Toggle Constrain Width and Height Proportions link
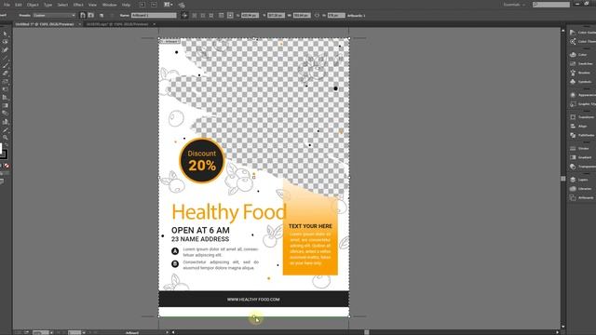This screenshot has height=335, width=596. pos(317,16)
